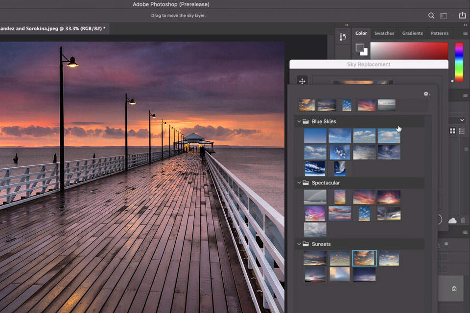Switch to the Gradients tab
The image size is (470, 313).
[412, 33]
